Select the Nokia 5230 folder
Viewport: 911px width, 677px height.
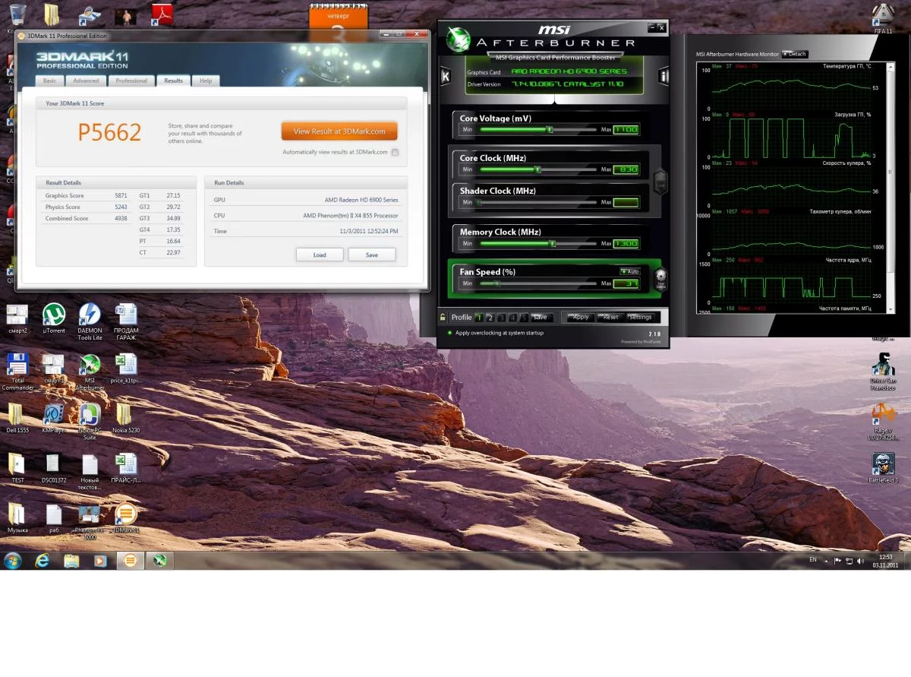coord(126,418)
